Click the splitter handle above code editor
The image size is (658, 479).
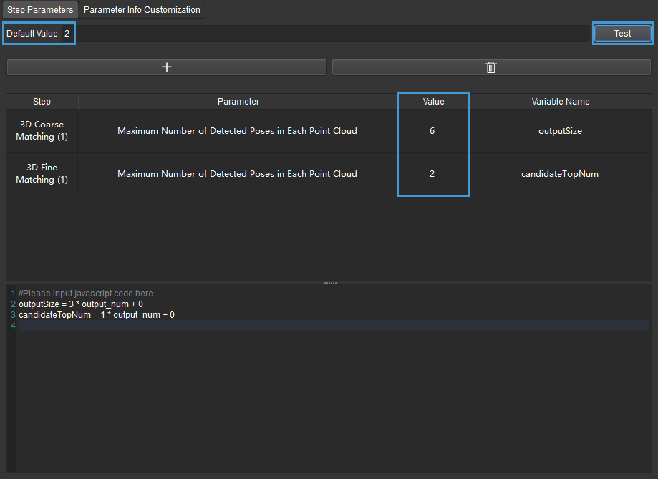(x=330, y=283)
